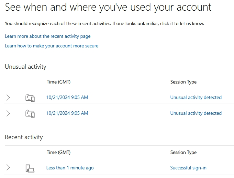Click unknown-device icon in first unusual activity row
The width and height of the screenshot is (234, 178).
tap(30, 98)
